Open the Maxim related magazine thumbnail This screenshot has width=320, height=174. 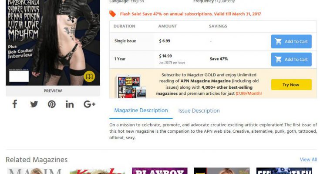(35, 171)
